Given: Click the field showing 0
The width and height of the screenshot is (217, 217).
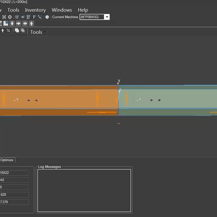Looking at the screenshot, I should pyautogui.click(x=14, y=187).
